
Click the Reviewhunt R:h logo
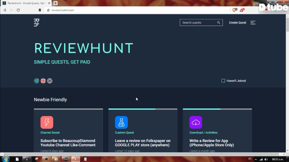point(37,22)
